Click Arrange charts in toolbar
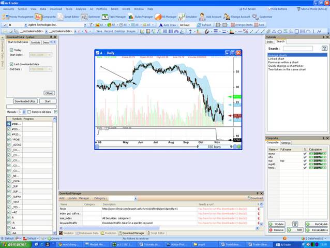Image resolution: width=330 pixels, height=248 pixels. pyautogui.click(x=241, y=24)
